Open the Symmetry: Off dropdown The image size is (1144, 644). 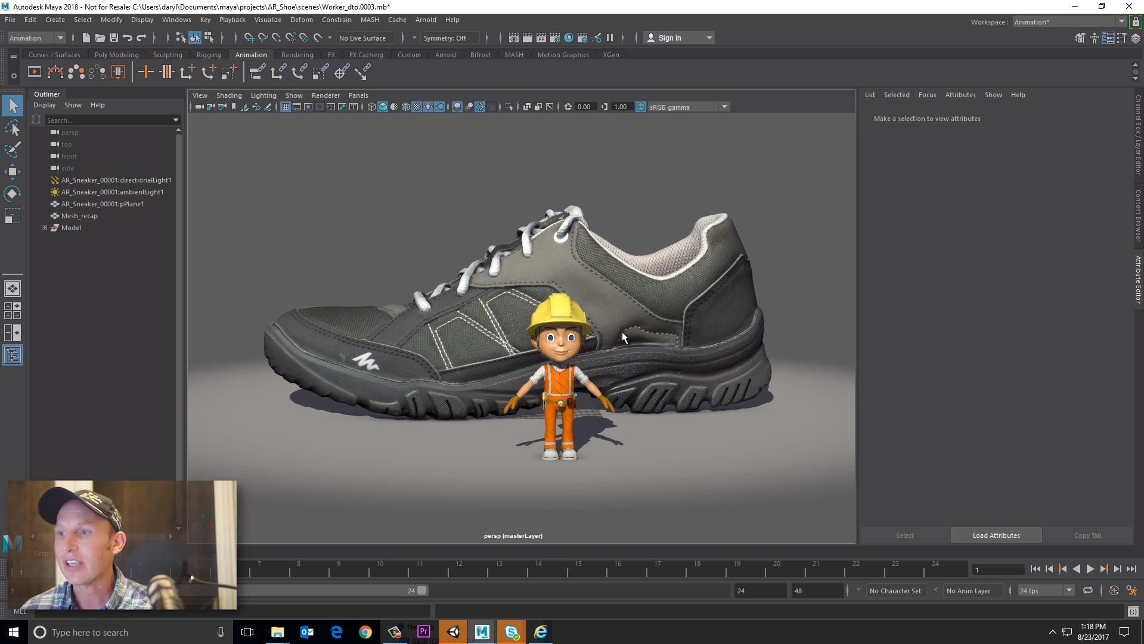point(450,38)
